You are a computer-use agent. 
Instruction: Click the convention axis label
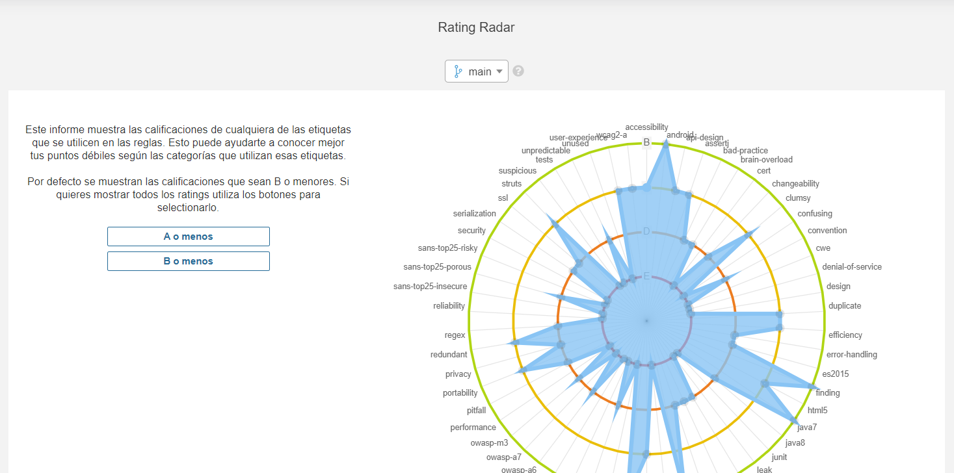click(827, 231)
